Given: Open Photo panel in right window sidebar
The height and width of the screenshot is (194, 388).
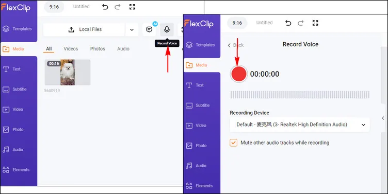Looking at the screenshot, I should (202, 146).
